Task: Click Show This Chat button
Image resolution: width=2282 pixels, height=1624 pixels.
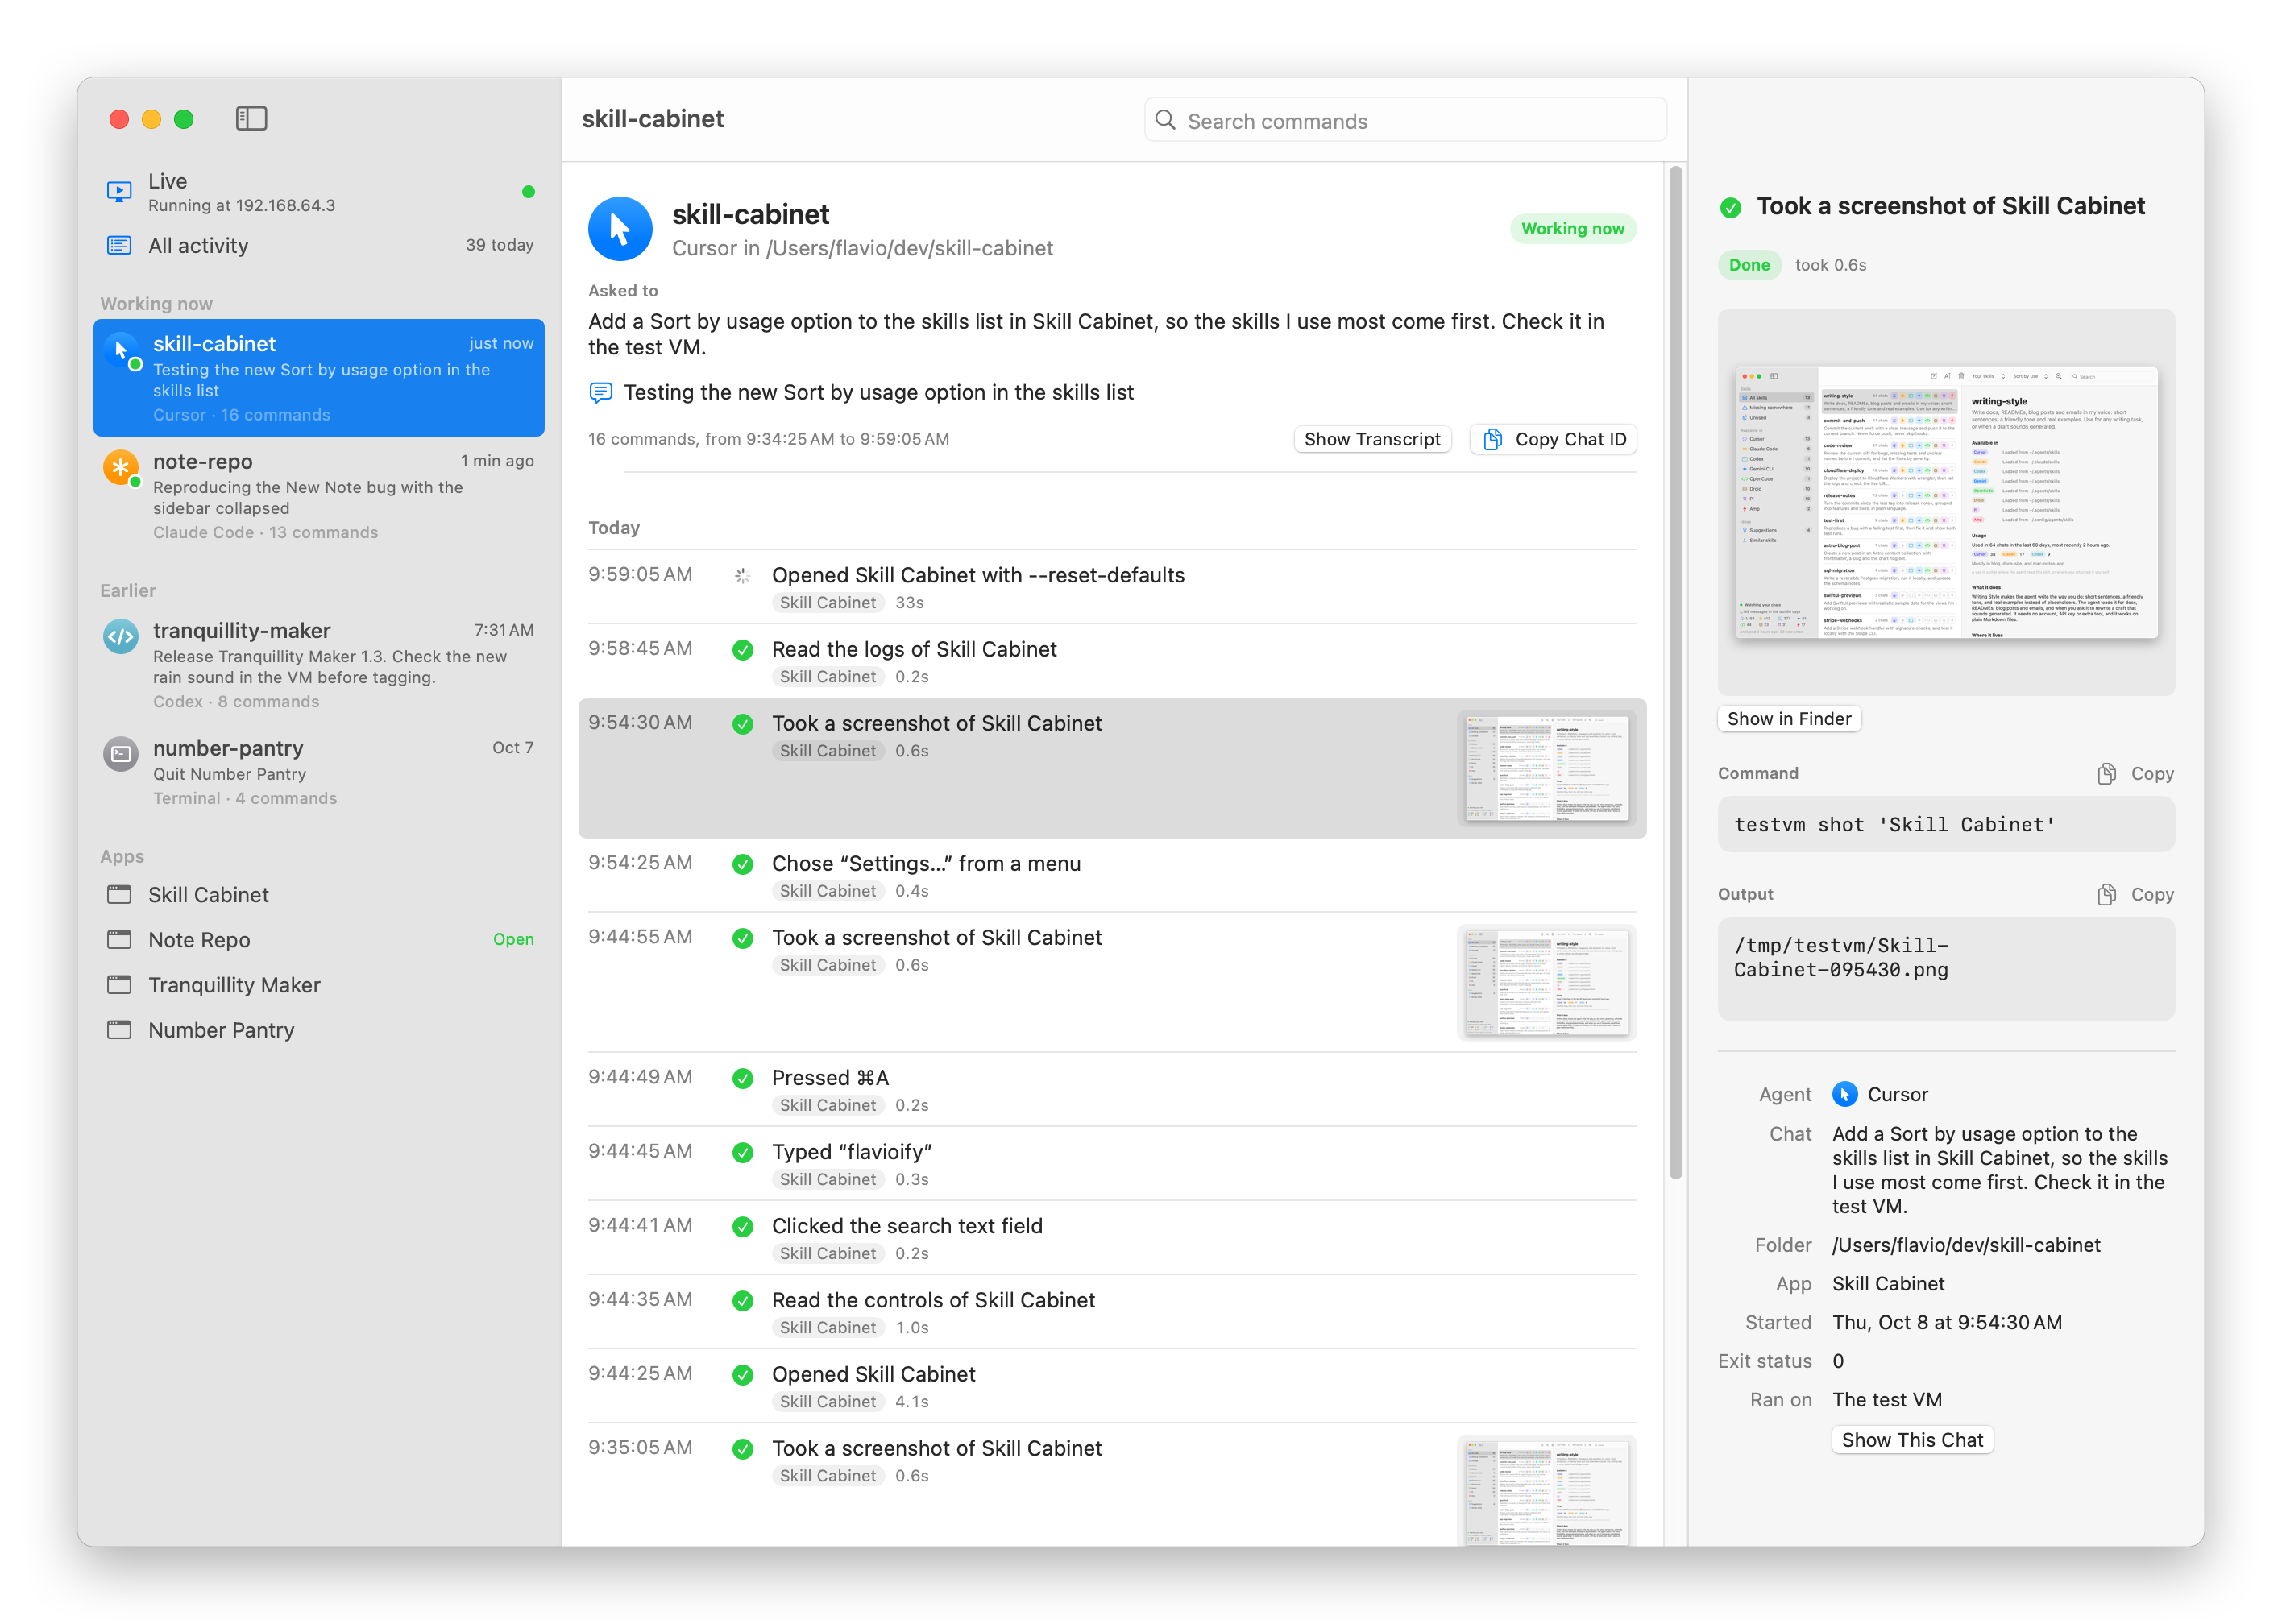Action: coord(1912,1441)
